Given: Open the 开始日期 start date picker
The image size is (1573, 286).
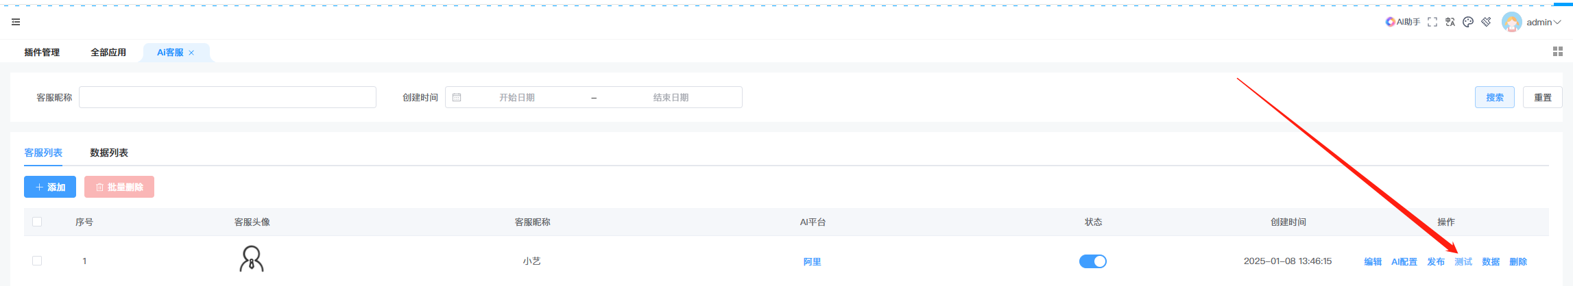Looking at the screenshot, I should [x=516, y=98].
